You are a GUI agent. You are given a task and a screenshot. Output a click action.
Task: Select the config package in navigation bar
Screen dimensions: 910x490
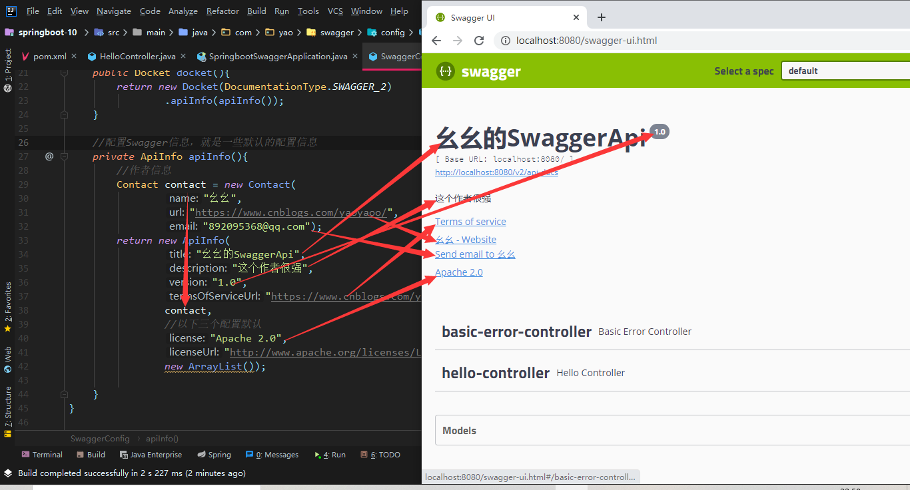tap(386, 32)
